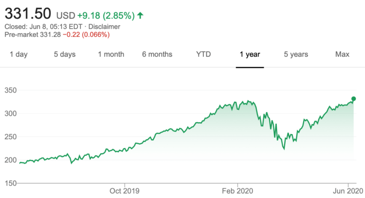Click the green endpoint dot on the chart

(x=353, y=99)
